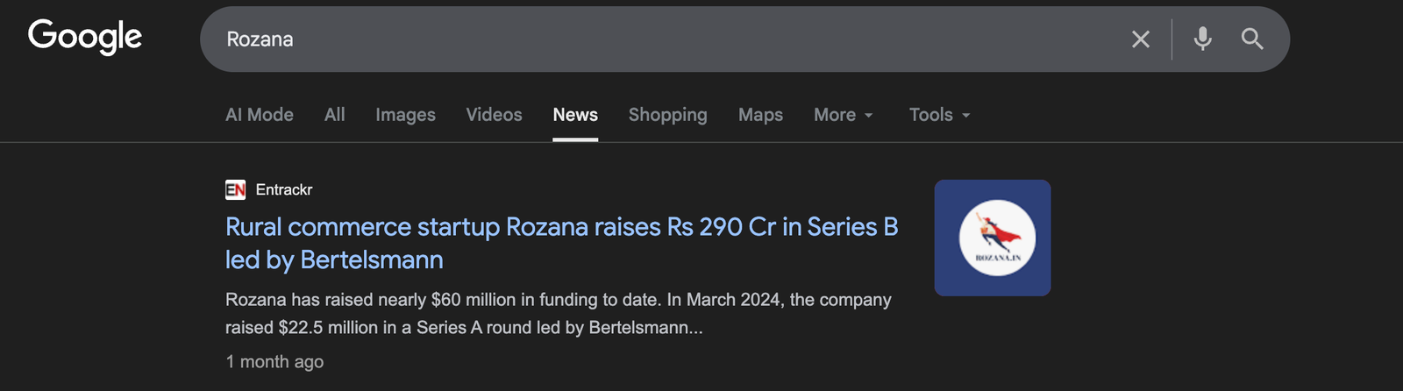Viewport: 1403px width, 391px height.
Task: Switch to the Shopping tab
Action: pyautogui.click(x=667, y=115)
